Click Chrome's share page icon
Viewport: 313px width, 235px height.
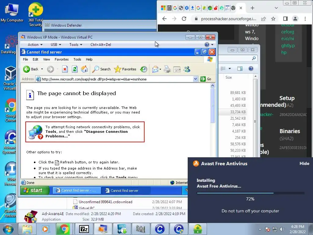263,19
